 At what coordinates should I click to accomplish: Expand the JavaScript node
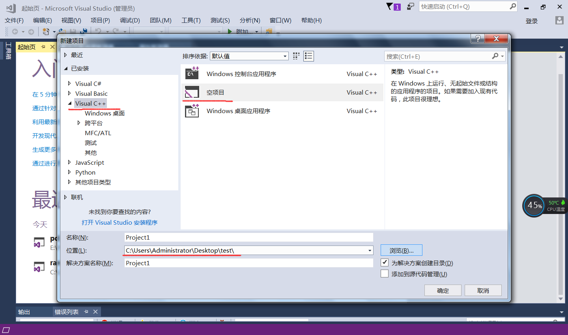tap(69, 162)
